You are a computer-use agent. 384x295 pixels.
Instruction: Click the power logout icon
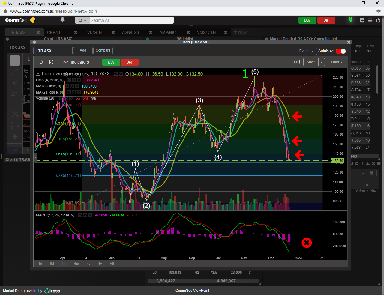378,20
